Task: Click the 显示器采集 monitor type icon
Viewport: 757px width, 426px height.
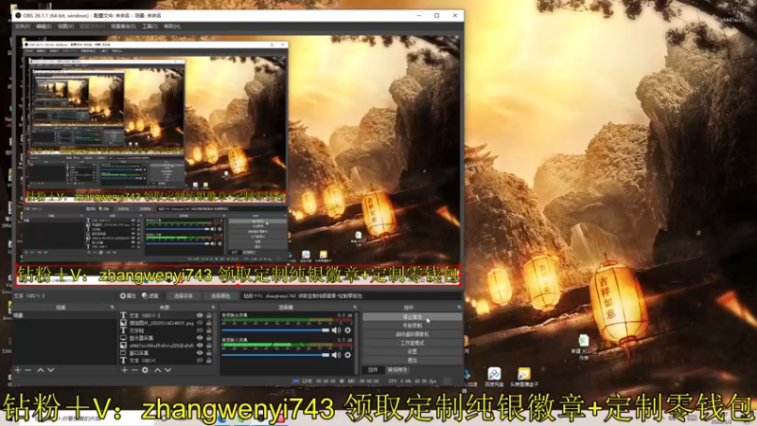Action: pos(124,338)
